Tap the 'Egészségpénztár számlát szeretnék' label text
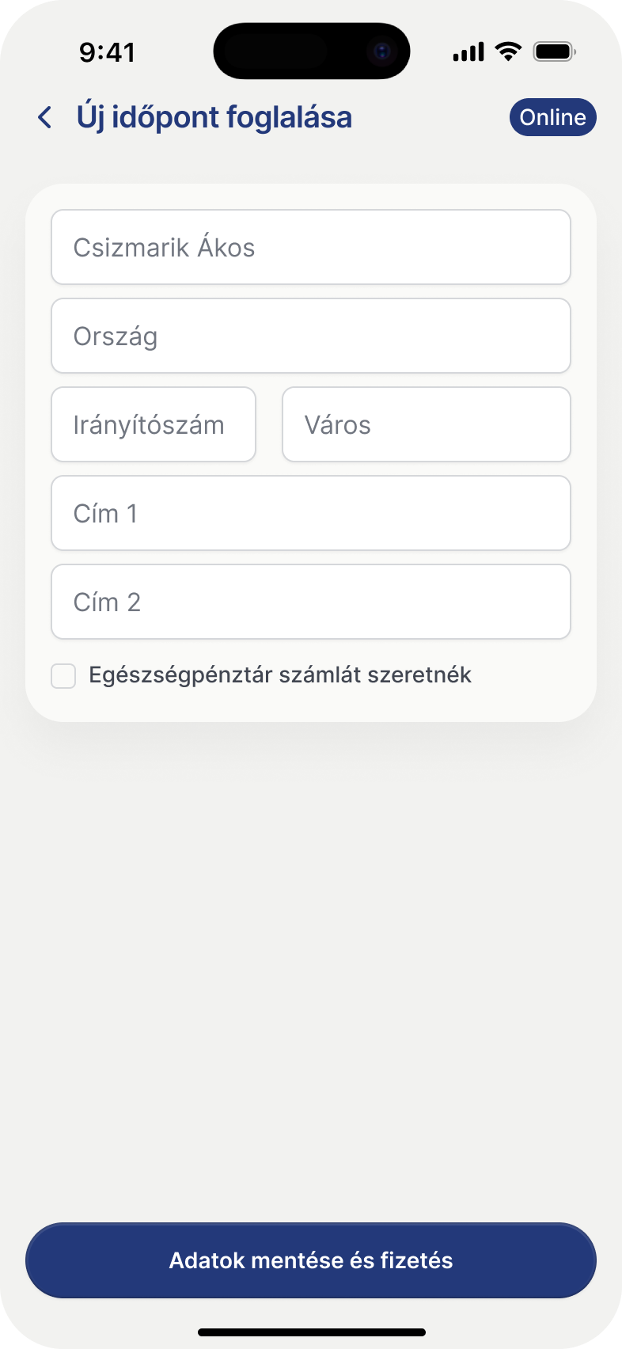This screenshot has height=1349, width=622. 280,675
